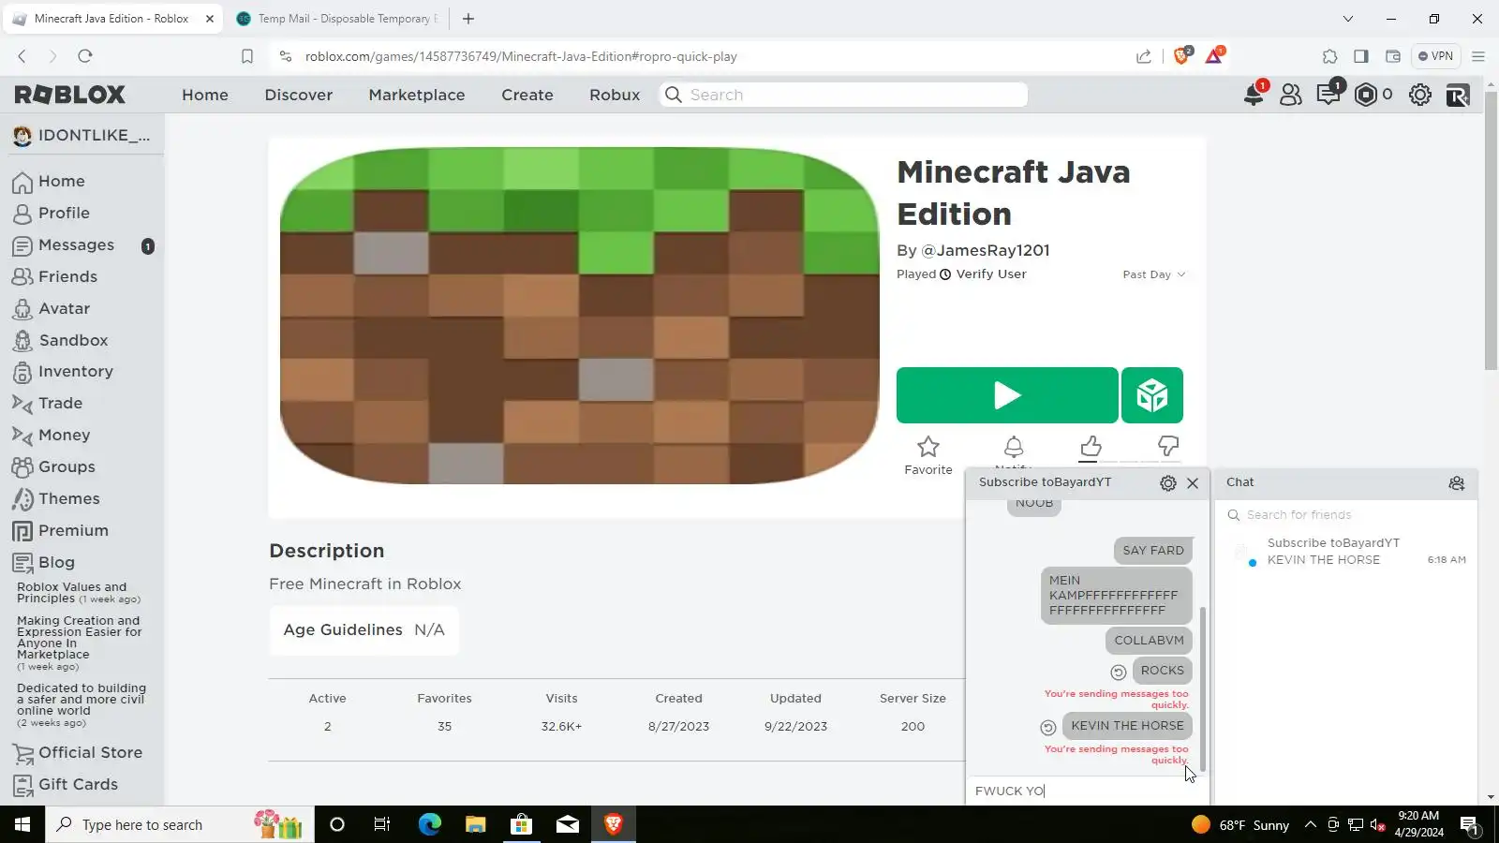Expand the Past Day dropdown
Screen dimensions: 1499x843
click(1154, 274)
